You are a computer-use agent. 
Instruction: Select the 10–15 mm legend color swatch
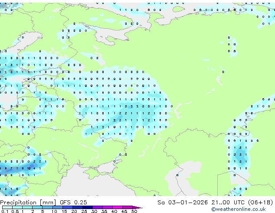[x=58, y=207]
